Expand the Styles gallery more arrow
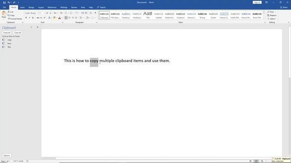This screenshot has width=291, height=163. click(264, 18)
